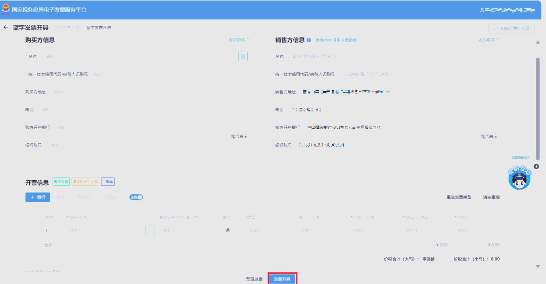The width and height of the screenshot is (546, 284).
Task: Click the 价税合计(小写) value 0.00
Action: pos(495,259)
